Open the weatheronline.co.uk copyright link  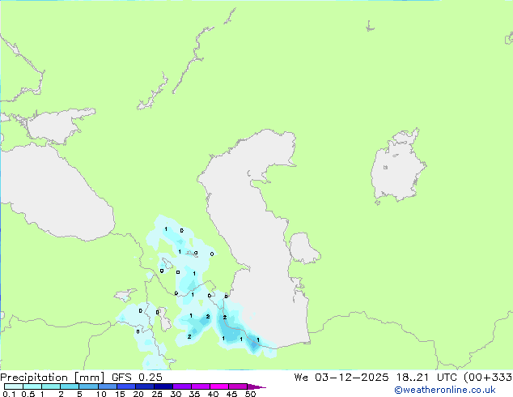pyautogui.click(x=445, y=390)
